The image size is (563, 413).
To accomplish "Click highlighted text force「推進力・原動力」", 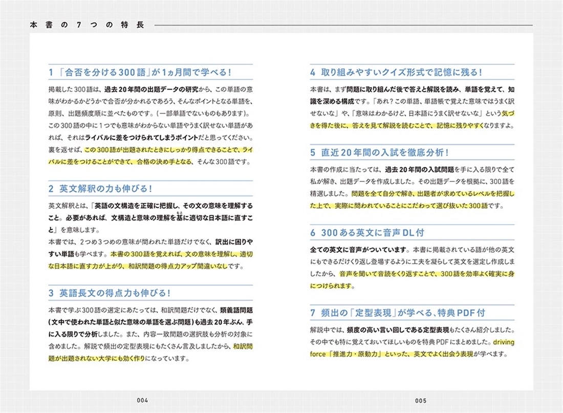I will point(346,354).
